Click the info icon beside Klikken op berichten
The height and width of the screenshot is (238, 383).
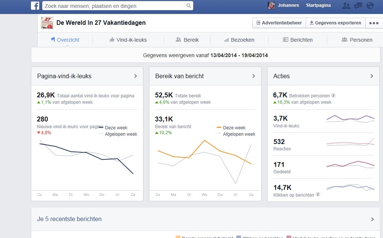[x=318, y=194]
